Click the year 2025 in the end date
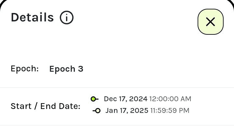 tap(140, 111)
